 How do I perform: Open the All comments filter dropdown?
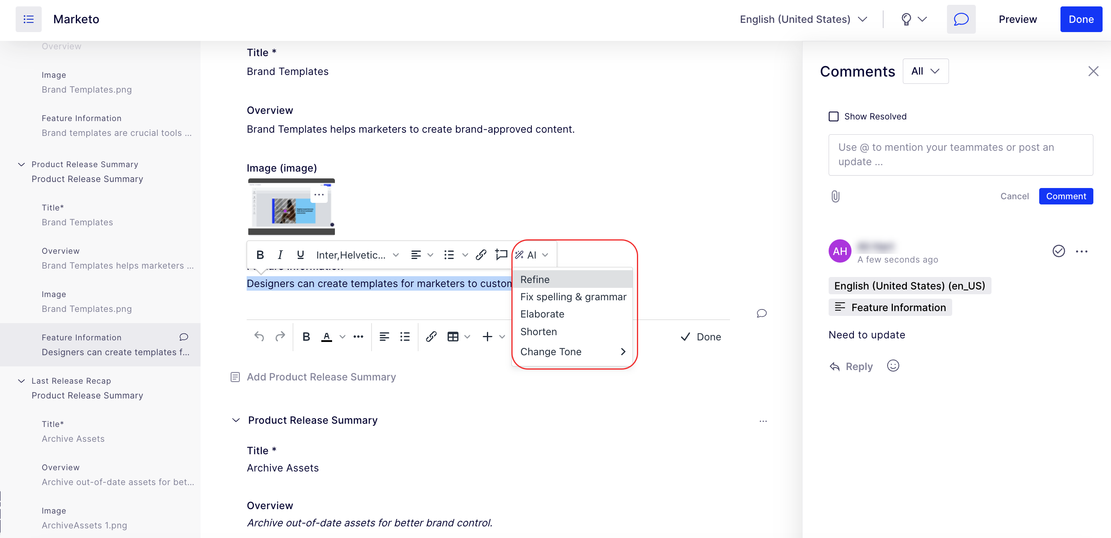[926, 71]
